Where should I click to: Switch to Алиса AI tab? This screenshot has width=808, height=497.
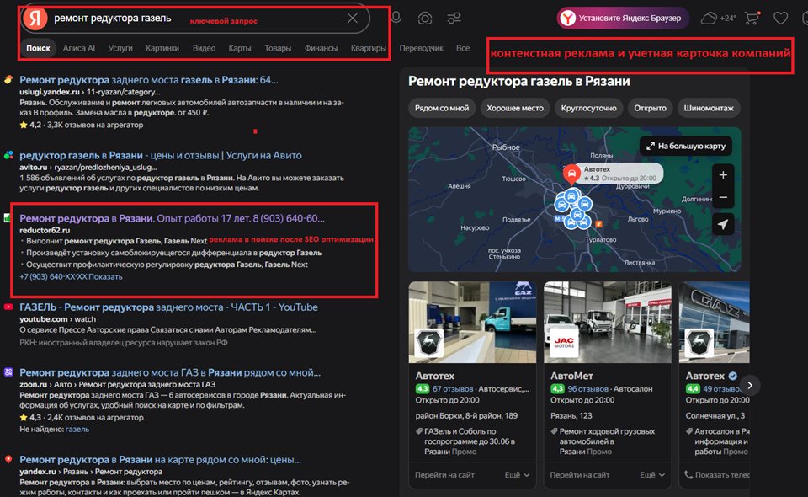(79, 48)
